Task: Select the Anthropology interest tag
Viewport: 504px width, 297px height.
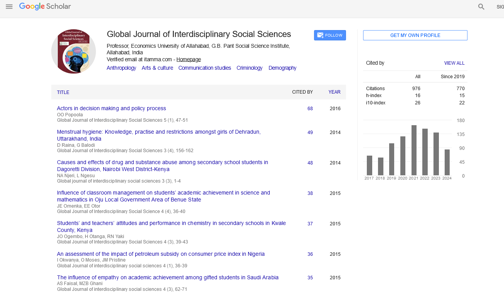Action: click(x=121, y=68)
